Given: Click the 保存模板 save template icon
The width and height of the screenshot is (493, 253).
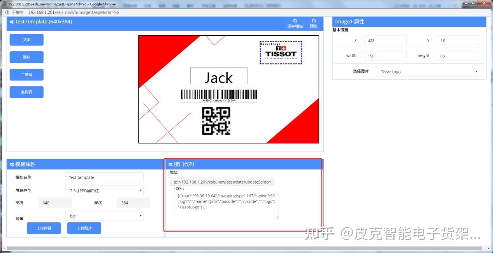Looking at the screenshot, I should pos(295,23).
